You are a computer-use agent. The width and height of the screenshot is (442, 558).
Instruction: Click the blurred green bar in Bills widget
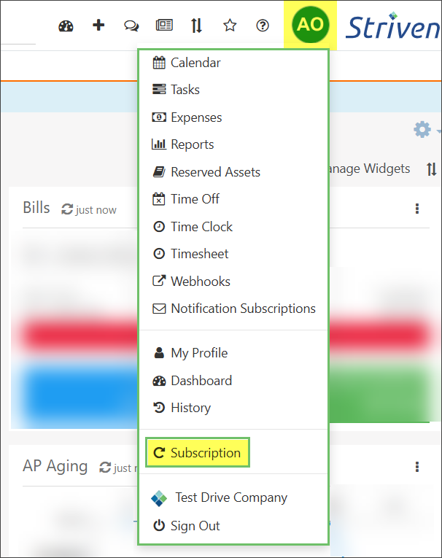pos(379,393)
